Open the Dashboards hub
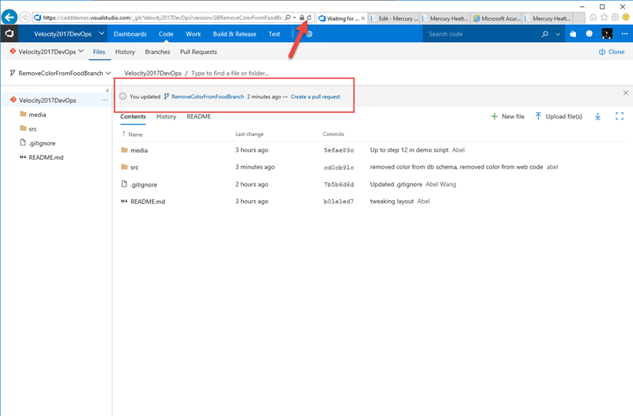The height and width of the screenshot is (416, 633). pos(130,34)
